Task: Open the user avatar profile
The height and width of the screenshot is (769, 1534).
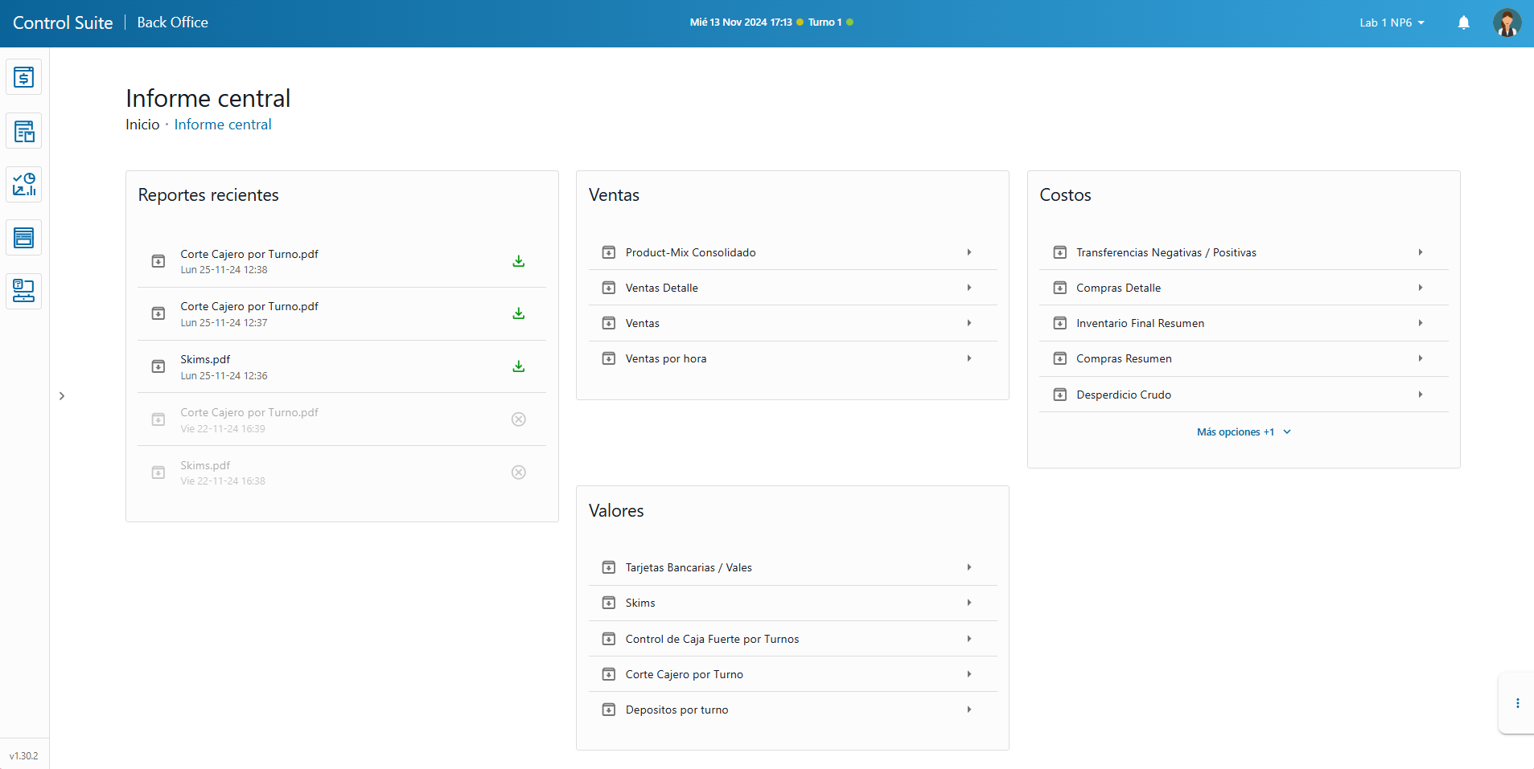Action: (1506, 22)
